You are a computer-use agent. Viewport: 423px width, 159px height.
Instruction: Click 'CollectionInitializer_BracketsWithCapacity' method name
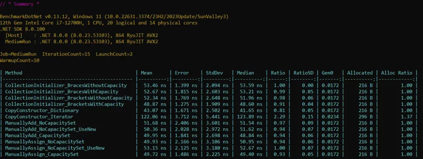pos(64,104)
